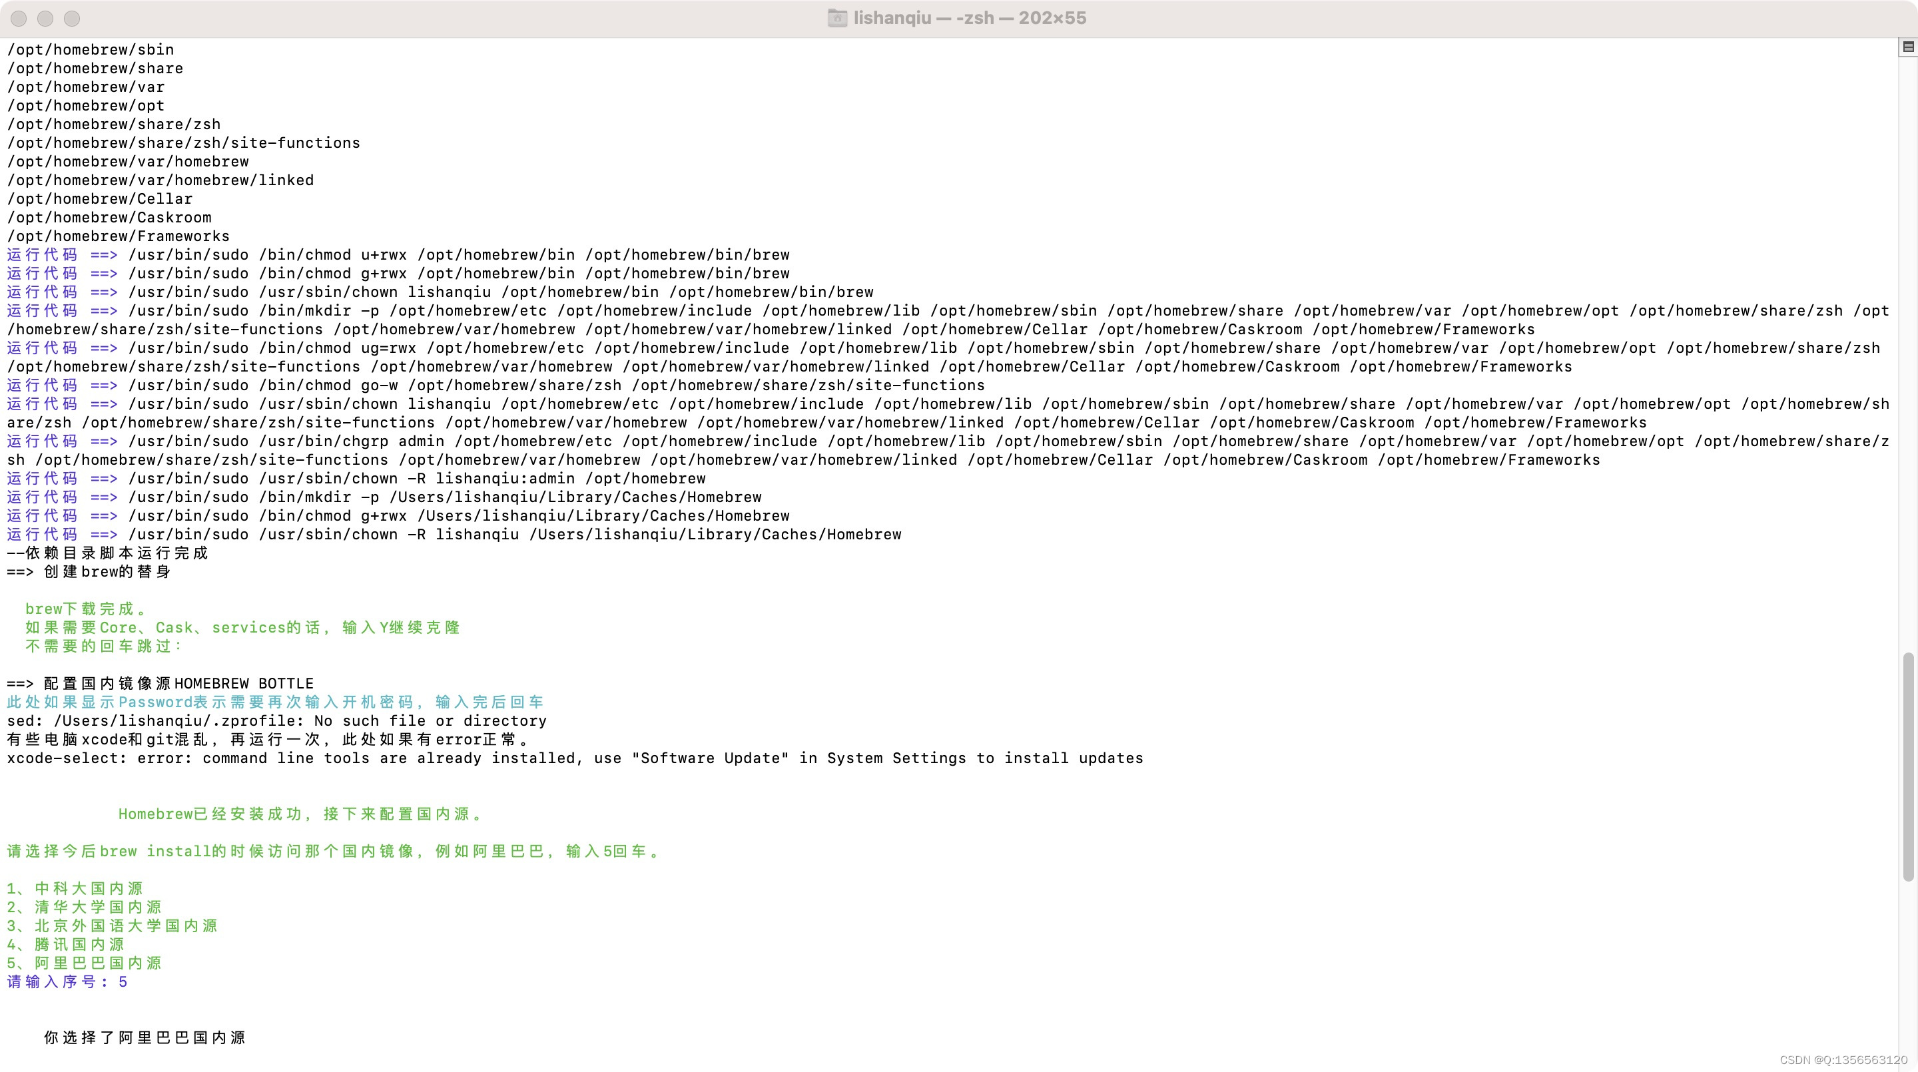This screenshot has height=1072, width=1918.
Task: Expand the /opt/homebrew/Cellar tree item
Action: 100,198
